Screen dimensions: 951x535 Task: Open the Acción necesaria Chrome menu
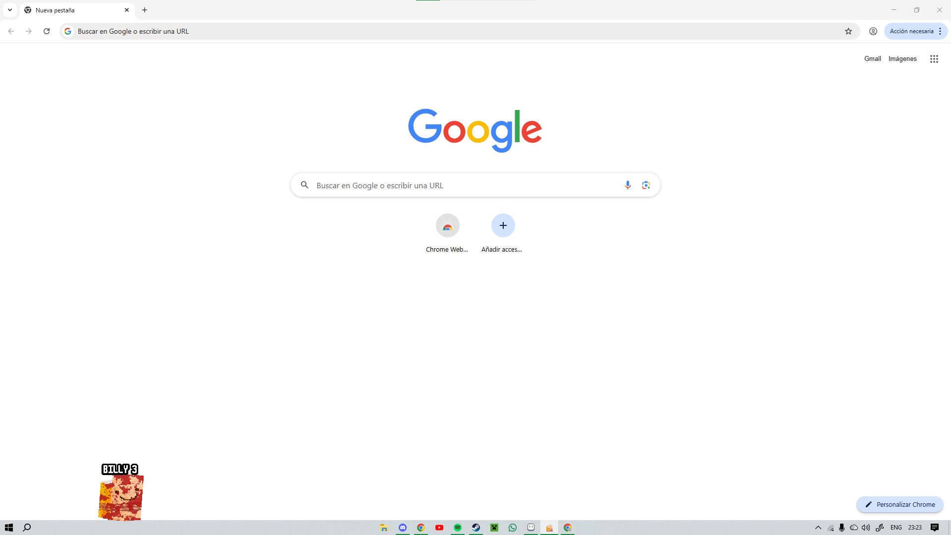click(x=915, y=31)
